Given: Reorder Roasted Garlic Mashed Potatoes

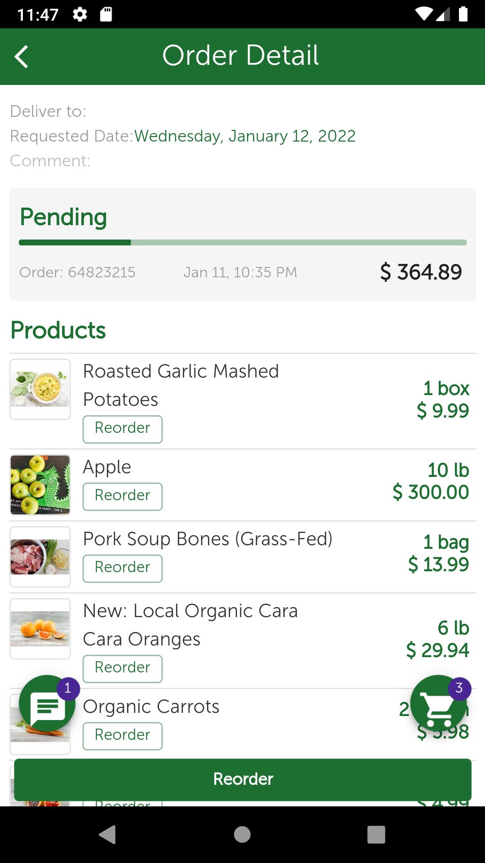Looking at the screenshot, I should [x=122, y=429].
